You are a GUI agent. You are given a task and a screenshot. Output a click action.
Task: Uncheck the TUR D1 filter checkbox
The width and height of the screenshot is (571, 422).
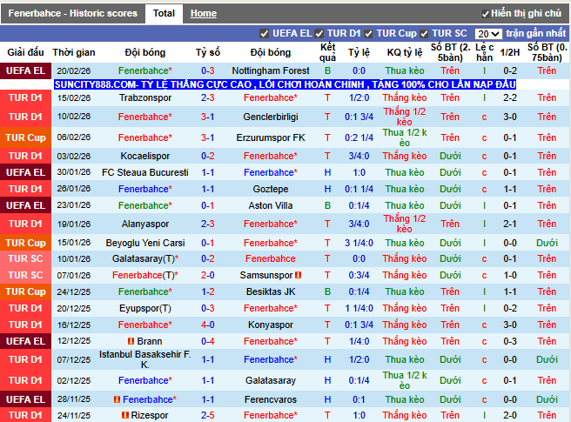(319, 34)
